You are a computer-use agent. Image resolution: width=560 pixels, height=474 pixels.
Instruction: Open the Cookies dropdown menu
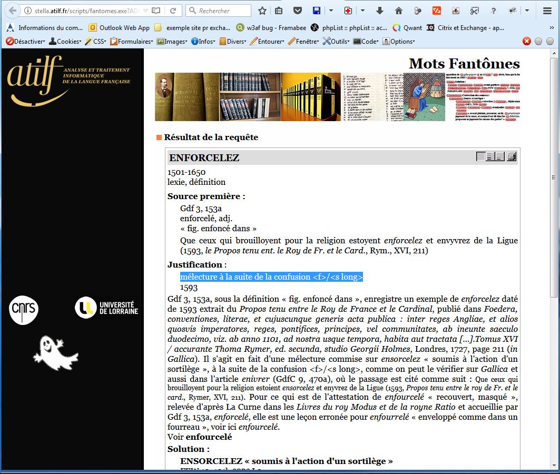(x=65, y=41)
